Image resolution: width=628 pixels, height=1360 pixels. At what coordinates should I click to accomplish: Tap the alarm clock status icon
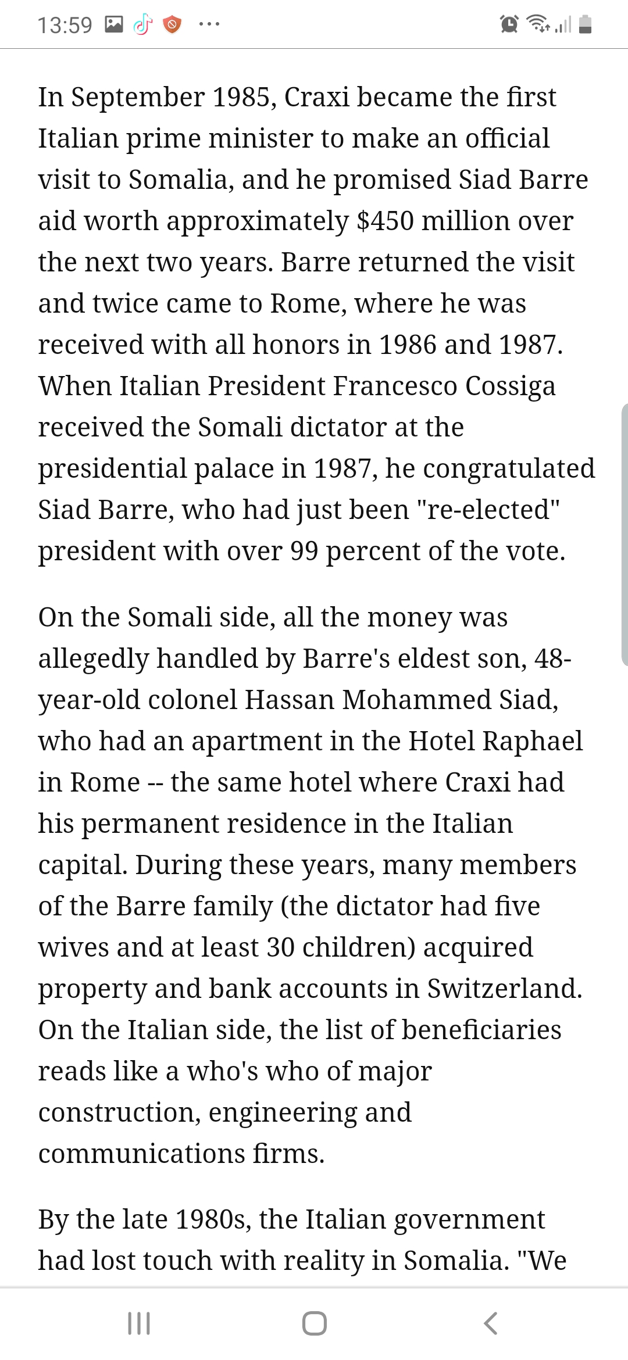pos(509,24)
